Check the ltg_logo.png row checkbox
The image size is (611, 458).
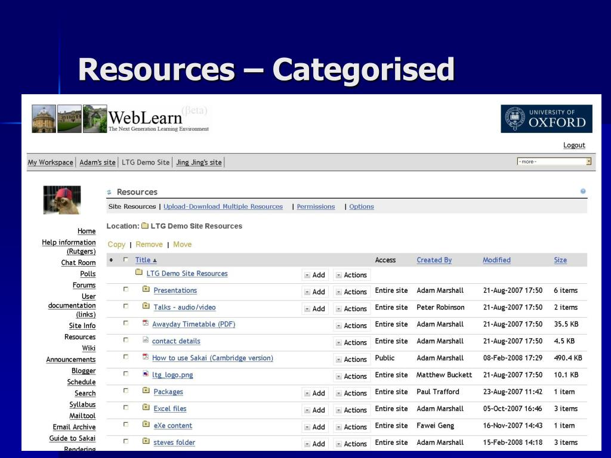(x=125, y=373)
